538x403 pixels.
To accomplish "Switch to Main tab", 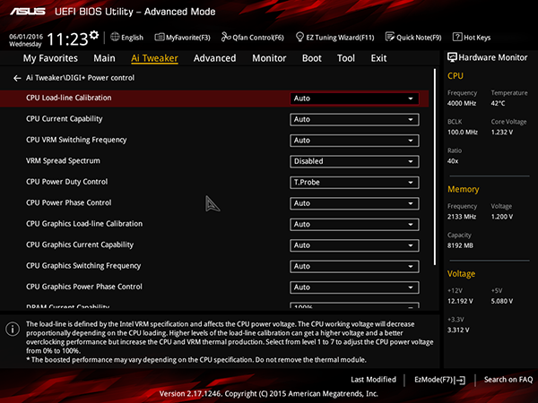I will pos(104,58).
